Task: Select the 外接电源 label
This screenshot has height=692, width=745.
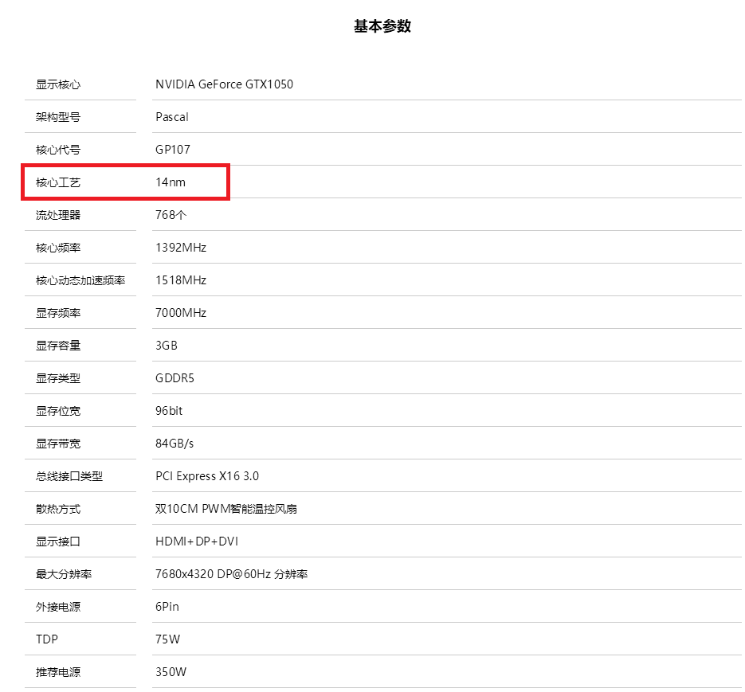Action: [x=58, y=607]
